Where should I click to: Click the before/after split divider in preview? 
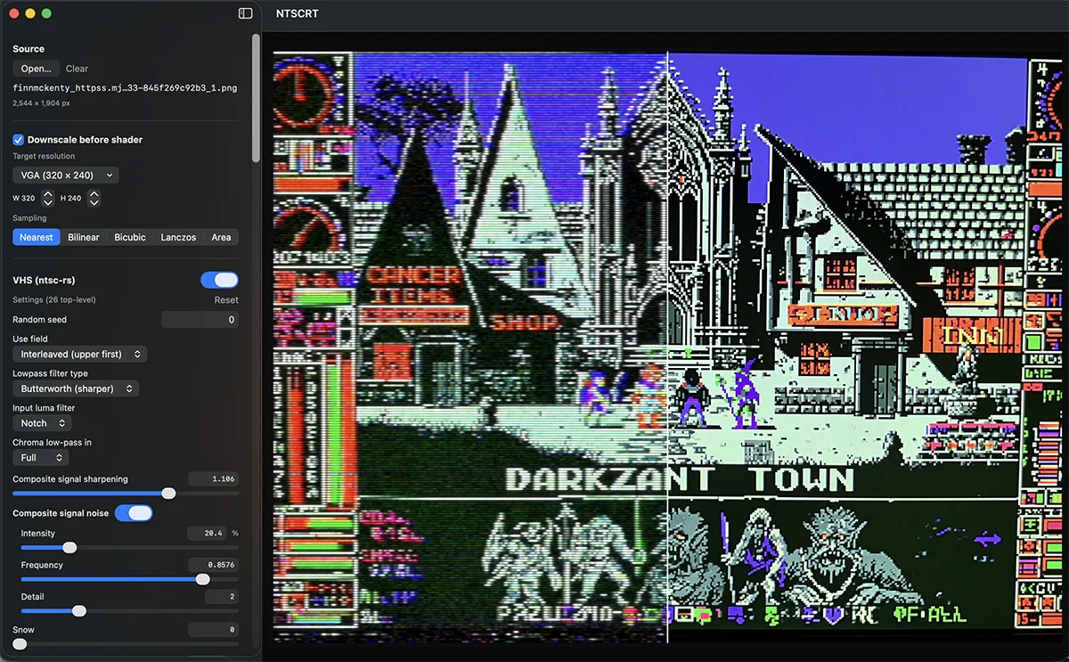point(667,347)
